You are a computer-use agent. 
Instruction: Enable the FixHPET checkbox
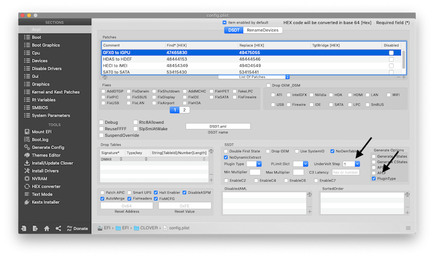[212, 91]
